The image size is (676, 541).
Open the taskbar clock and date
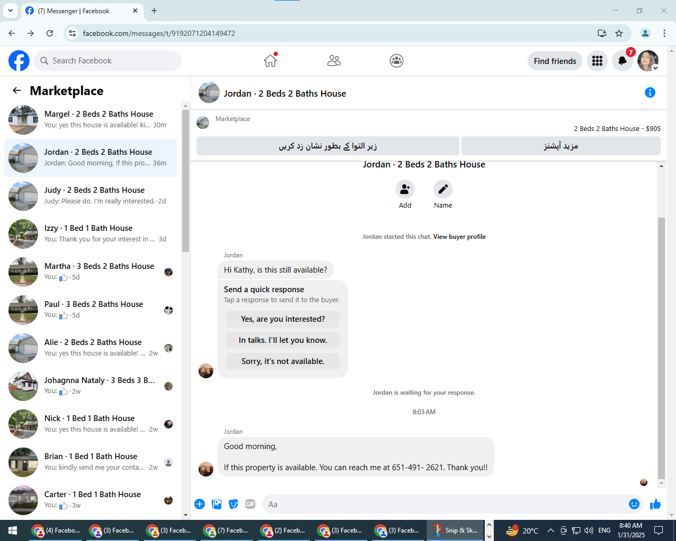(x=631, y=530)
